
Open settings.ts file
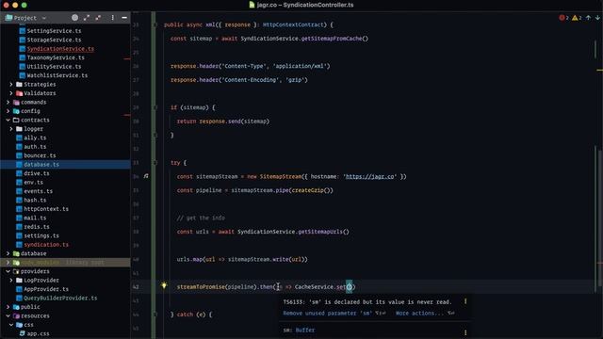(41, 235)
